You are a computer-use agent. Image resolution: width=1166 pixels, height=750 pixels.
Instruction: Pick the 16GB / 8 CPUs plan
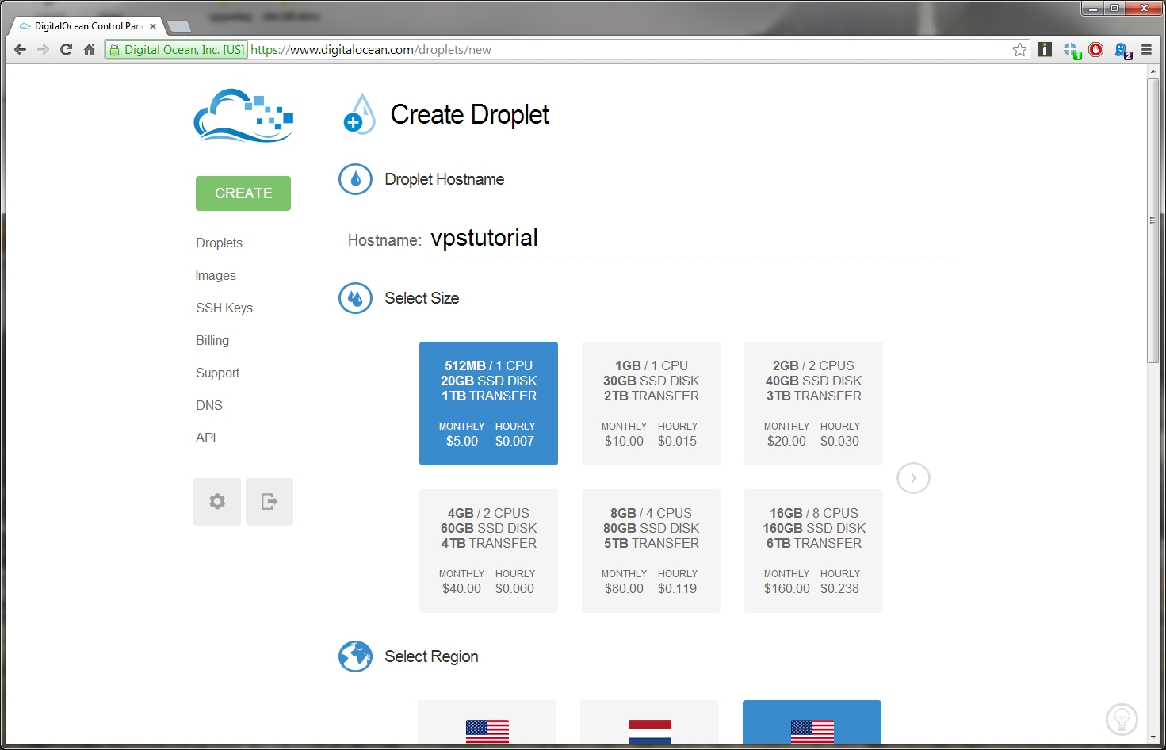[x=813, y=551]
